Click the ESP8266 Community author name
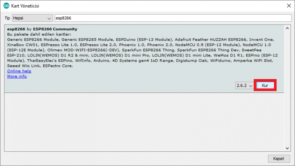 [x=55, y=29]
